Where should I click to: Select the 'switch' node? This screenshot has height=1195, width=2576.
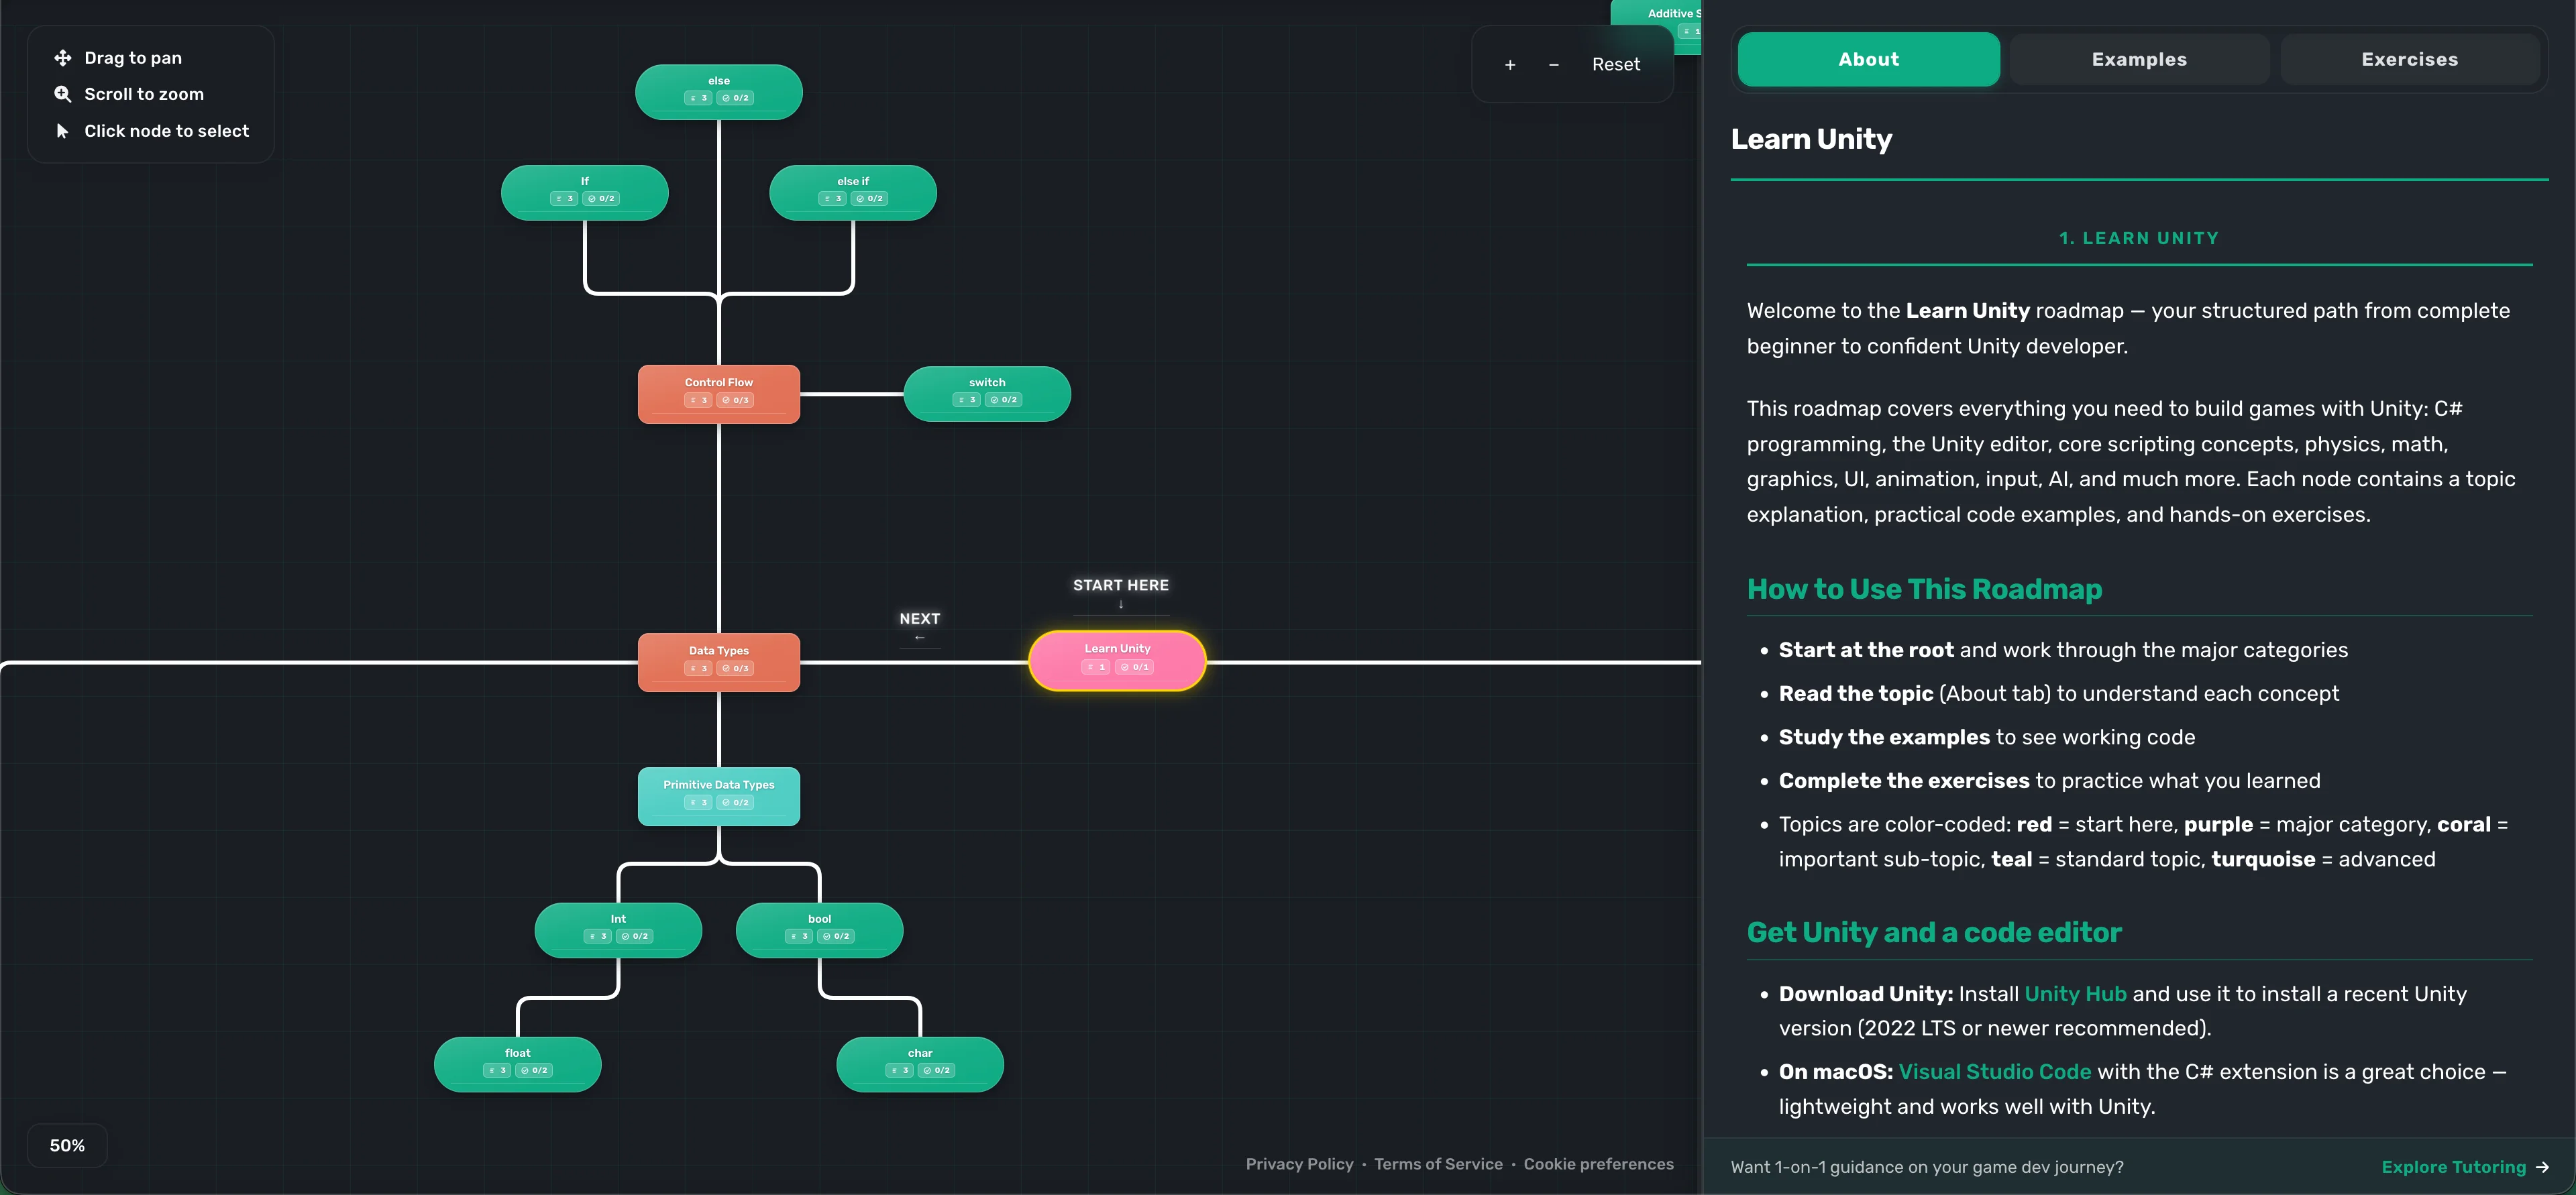coord(987,393)
